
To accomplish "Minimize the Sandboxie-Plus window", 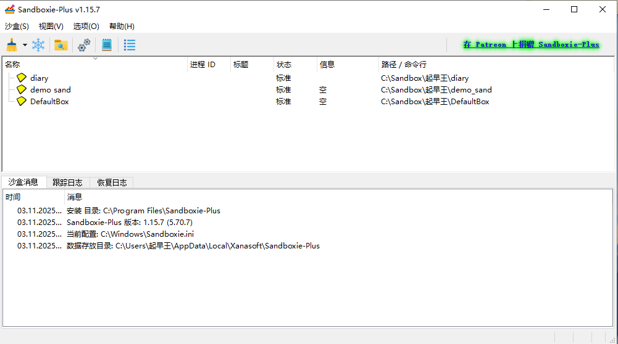I will point(546,9).
